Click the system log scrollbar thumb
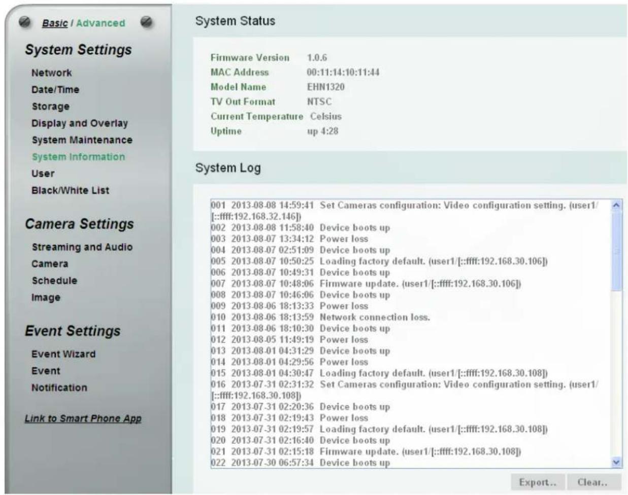The image size is (628, 495). (616, 251)
